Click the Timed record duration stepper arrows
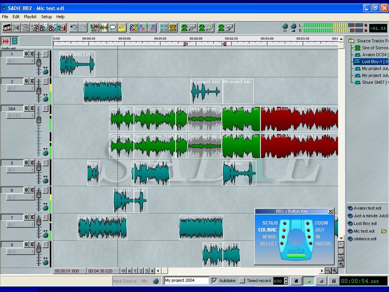Screen dimensions: 389x292 286,281
